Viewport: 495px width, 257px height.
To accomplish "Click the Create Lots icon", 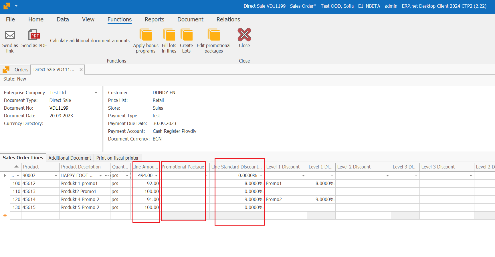I will (187, 35).
